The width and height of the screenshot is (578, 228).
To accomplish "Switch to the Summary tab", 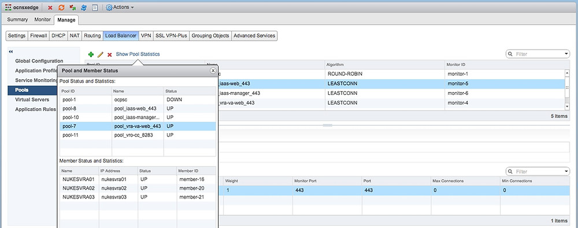I will click(x=17, y=20).
